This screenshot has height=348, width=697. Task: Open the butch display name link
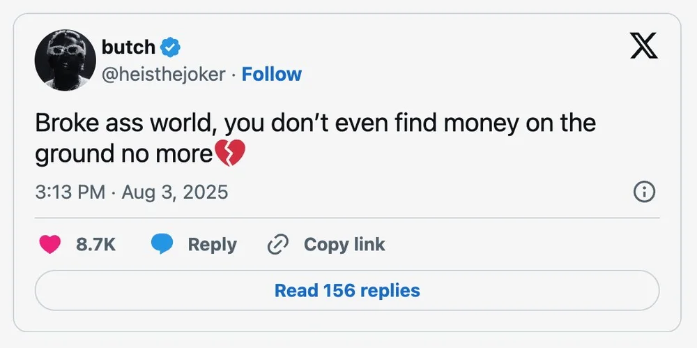click(128, 47)
